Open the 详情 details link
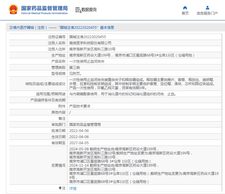The image size is (225, 194). (x=73, y=188)
